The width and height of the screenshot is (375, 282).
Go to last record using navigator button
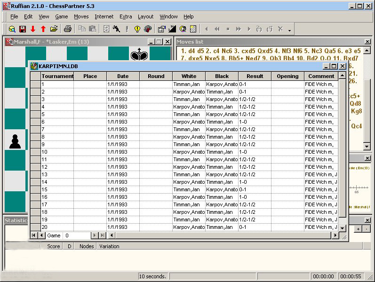tap(102, 235)
